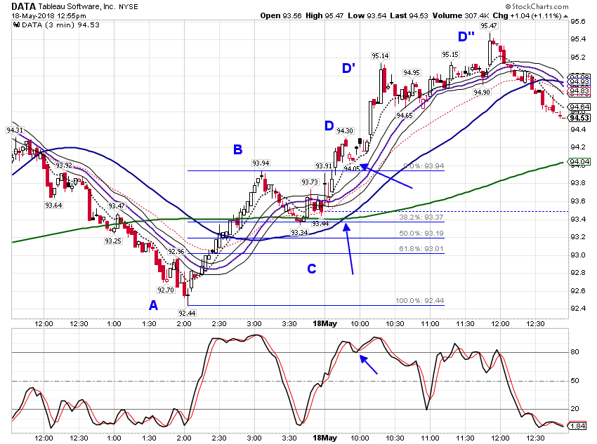Click the date stamp 18-May-2018 12:55pm

point(48,16)
